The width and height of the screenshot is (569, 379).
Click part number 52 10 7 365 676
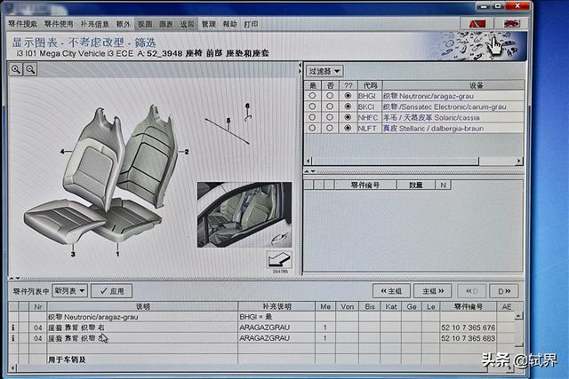pos(468,328)
